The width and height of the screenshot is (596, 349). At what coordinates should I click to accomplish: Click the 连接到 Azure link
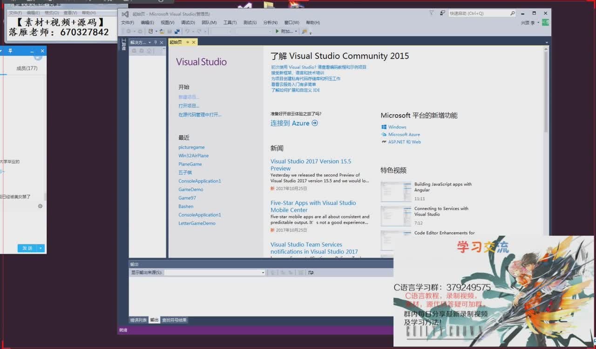[290, 123]
